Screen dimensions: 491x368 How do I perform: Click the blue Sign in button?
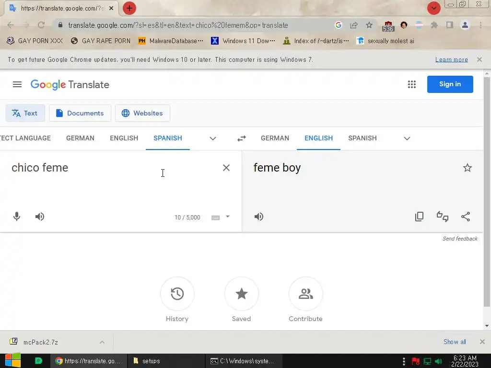coord(450,84)
